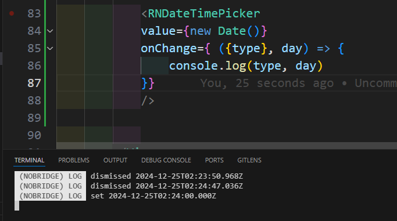Viewport: 397px width, 221px height.
Task: Click console.log call on line 86
Action: tap(246, 66)
